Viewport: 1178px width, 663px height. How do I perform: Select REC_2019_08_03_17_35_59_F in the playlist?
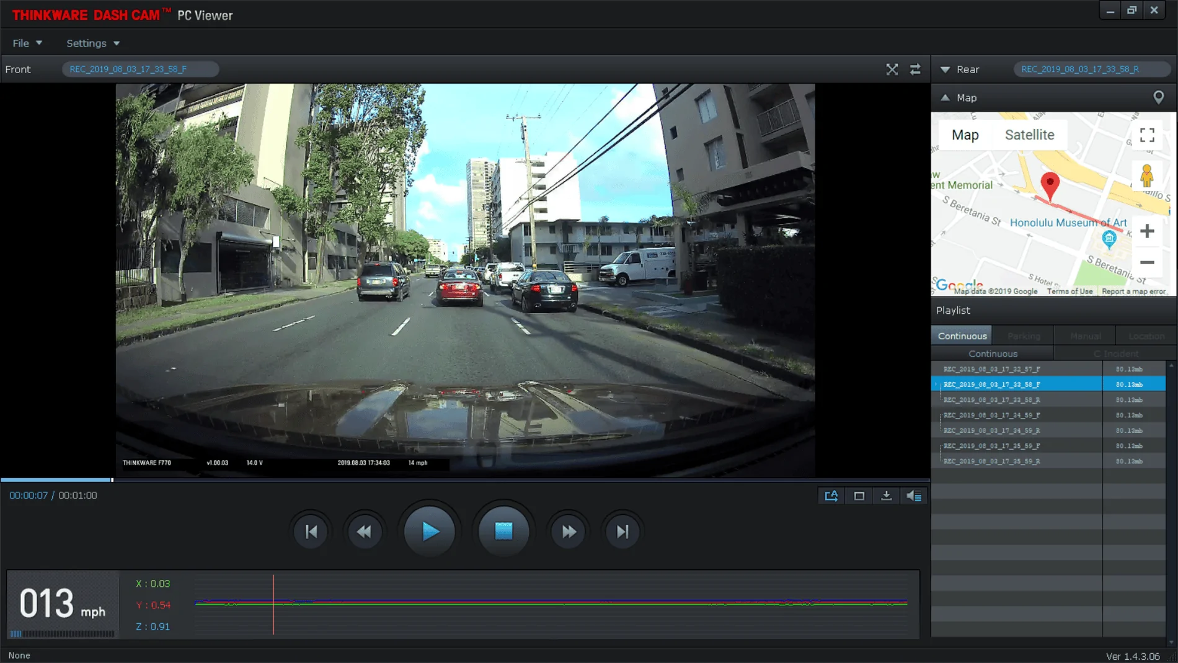[1017, 446]
